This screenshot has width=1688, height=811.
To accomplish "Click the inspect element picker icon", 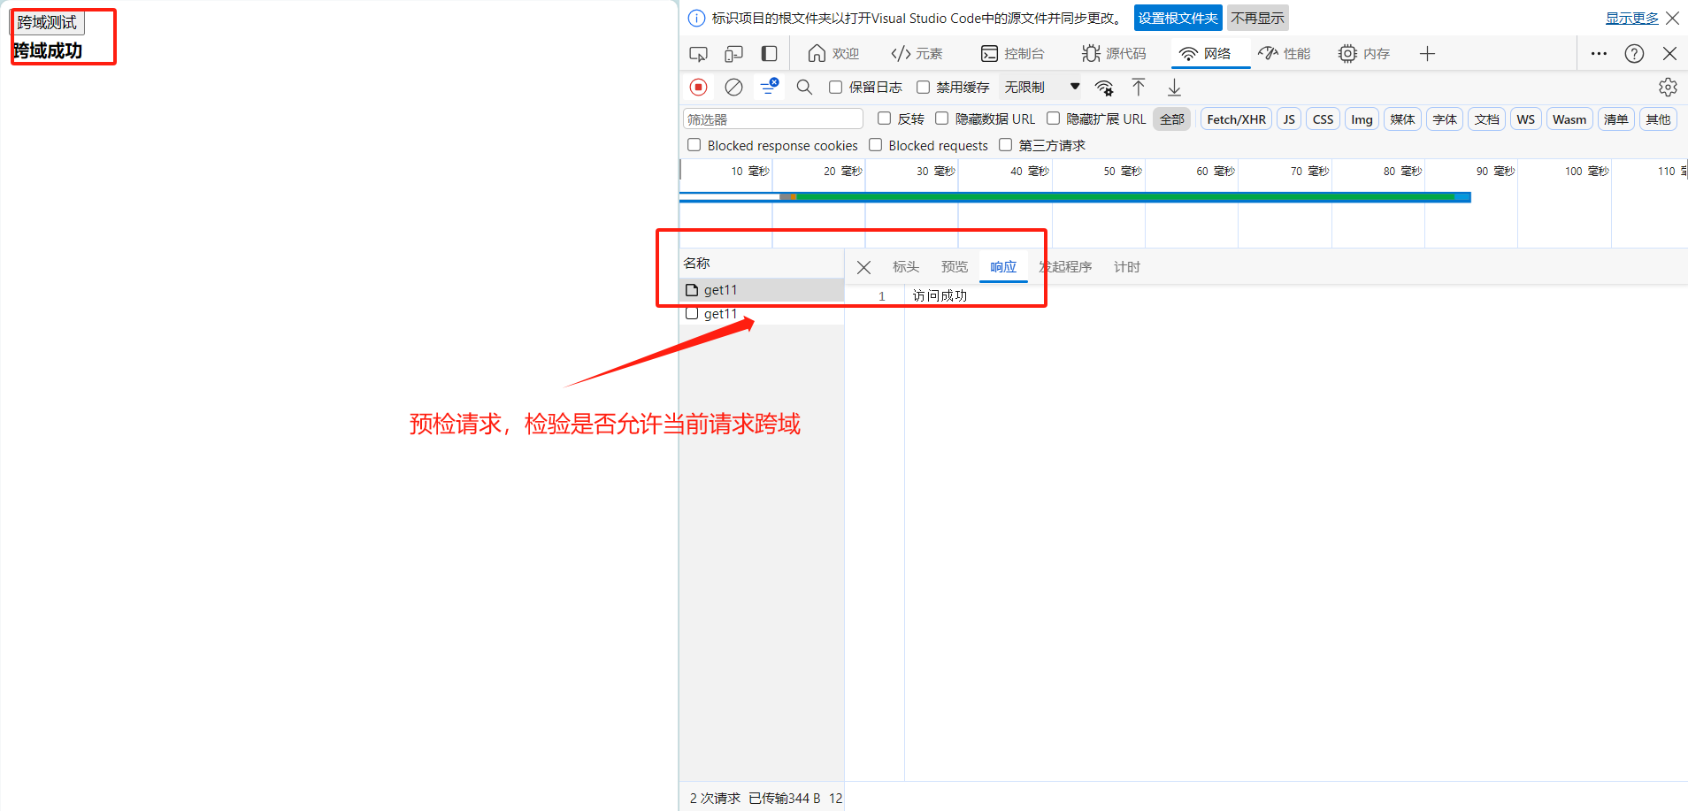I will pos(698,54).
